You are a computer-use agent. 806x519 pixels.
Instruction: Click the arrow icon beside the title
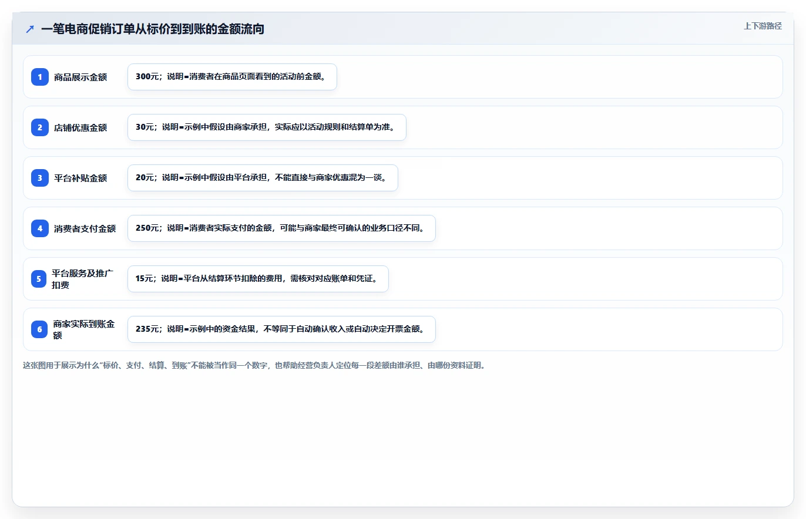[30, 29]
